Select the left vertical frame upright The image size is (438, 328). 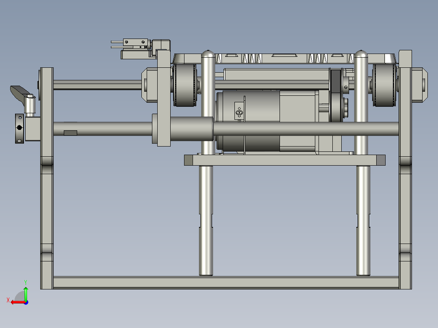tap(47, 178)
